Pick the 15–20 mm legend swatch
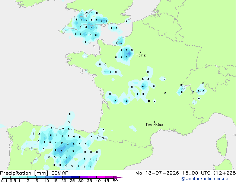Screen dimensions: 236x182 click(x=58, y=177)
